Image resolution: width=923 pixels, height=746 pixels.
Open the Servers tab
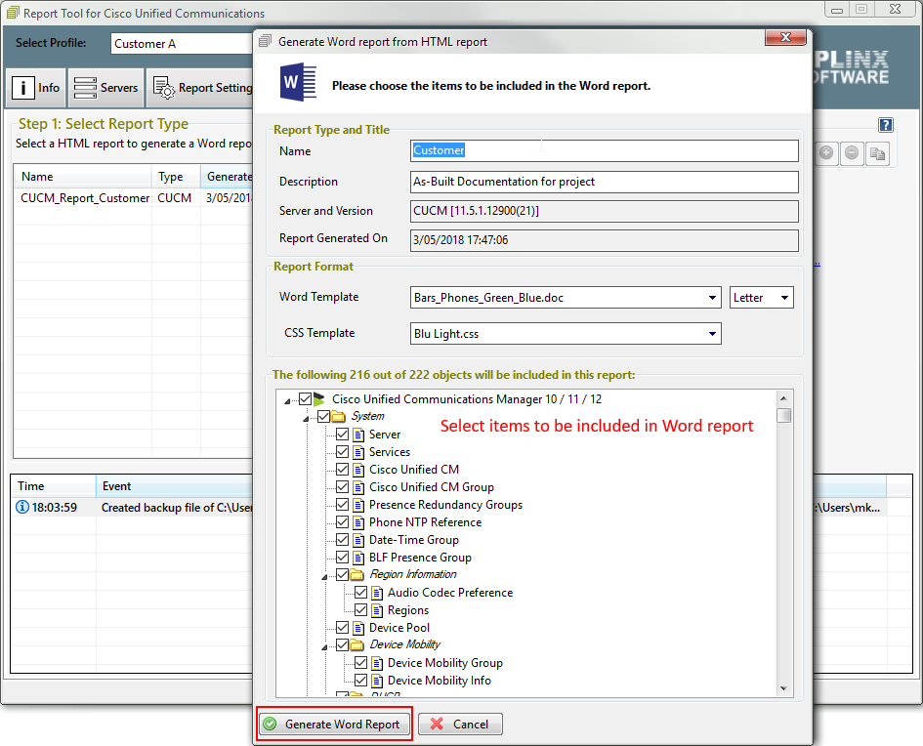tap(105, 88)
